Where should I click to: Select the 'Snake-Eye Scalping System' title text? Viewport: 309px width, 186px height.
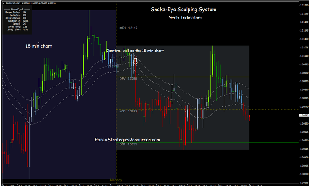[183, 10]
